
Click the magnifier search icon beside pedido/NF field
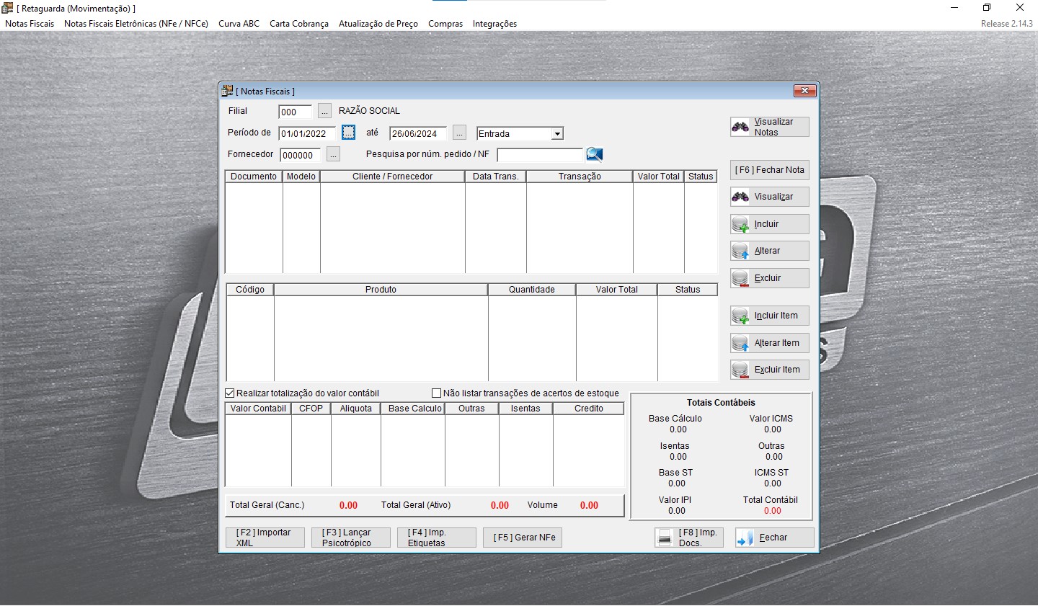[x=594, y=154]
